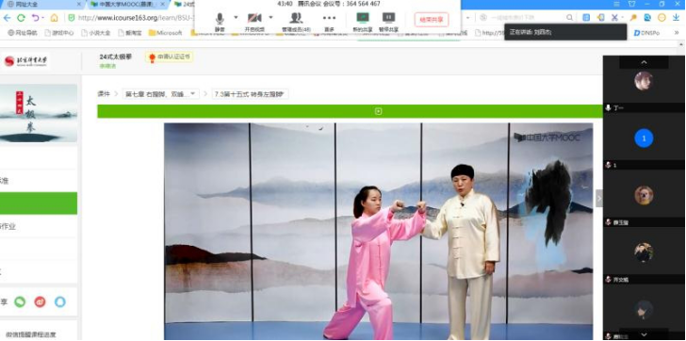Screen dimensions: 686x341
Task: Pause the screen sharing
Action: click(x=388, y=22)
